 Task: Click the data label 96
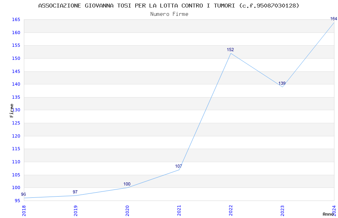pos(23,194)
